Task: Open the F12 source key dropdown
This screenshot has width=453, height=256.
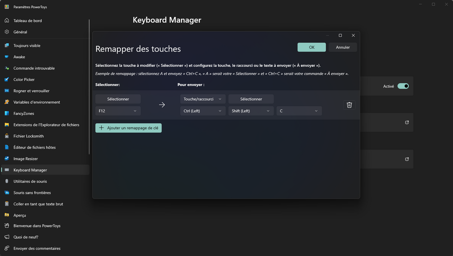Action: pos(118,111)
